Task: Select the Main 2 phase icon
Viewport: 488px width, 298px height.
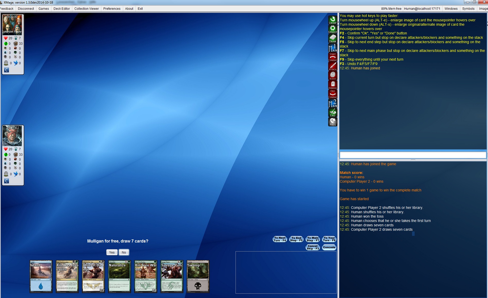Action: click(333, 103)
